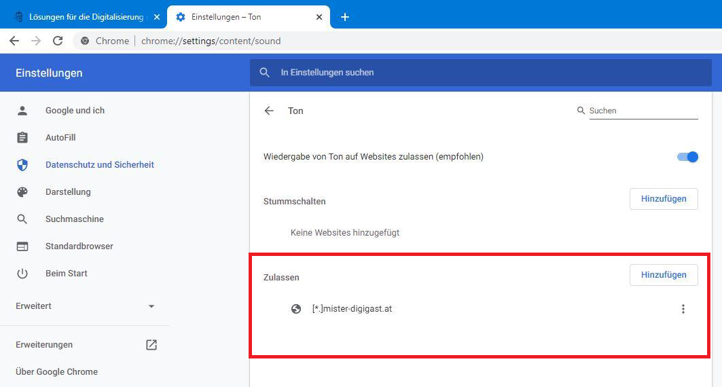Expand the Erweitert section arrow
Image resolution: width=722 pixels, height=387 pixels.
[x=151, y=306]
